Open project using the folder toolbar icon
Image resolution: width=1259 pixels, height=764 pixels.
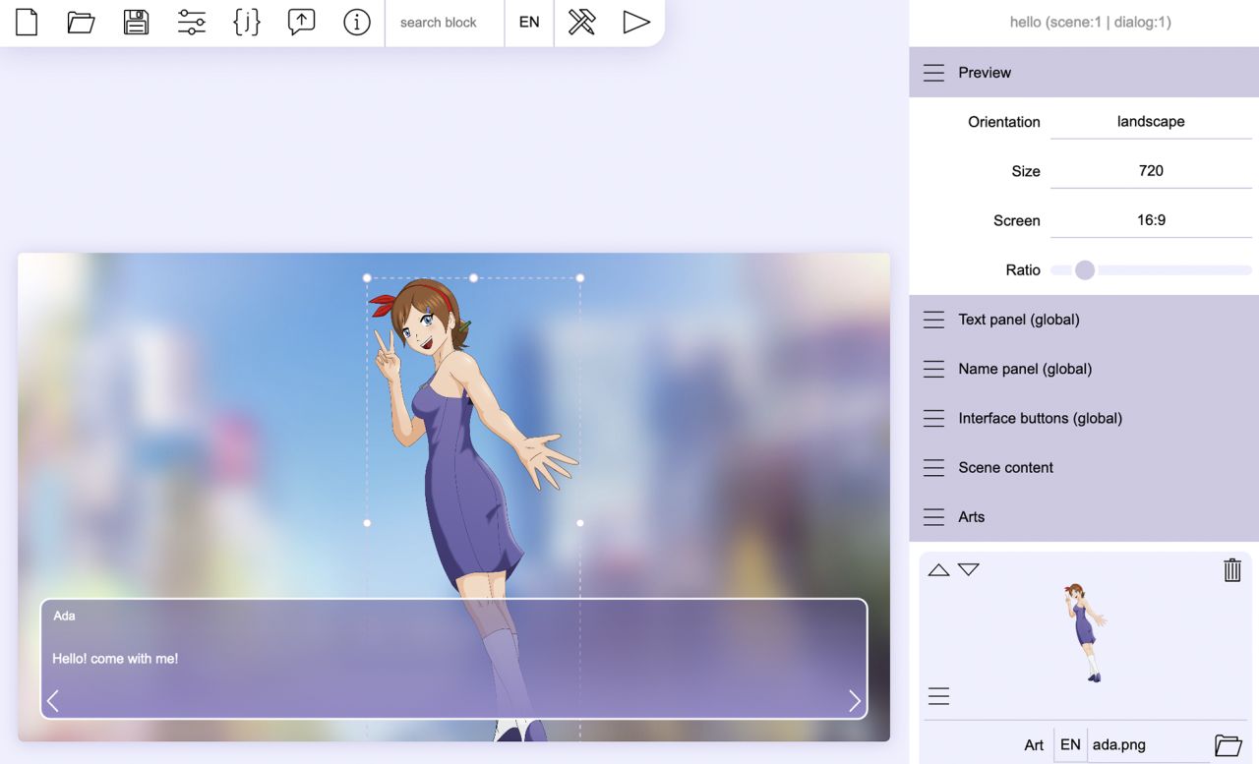click(81, 22)
